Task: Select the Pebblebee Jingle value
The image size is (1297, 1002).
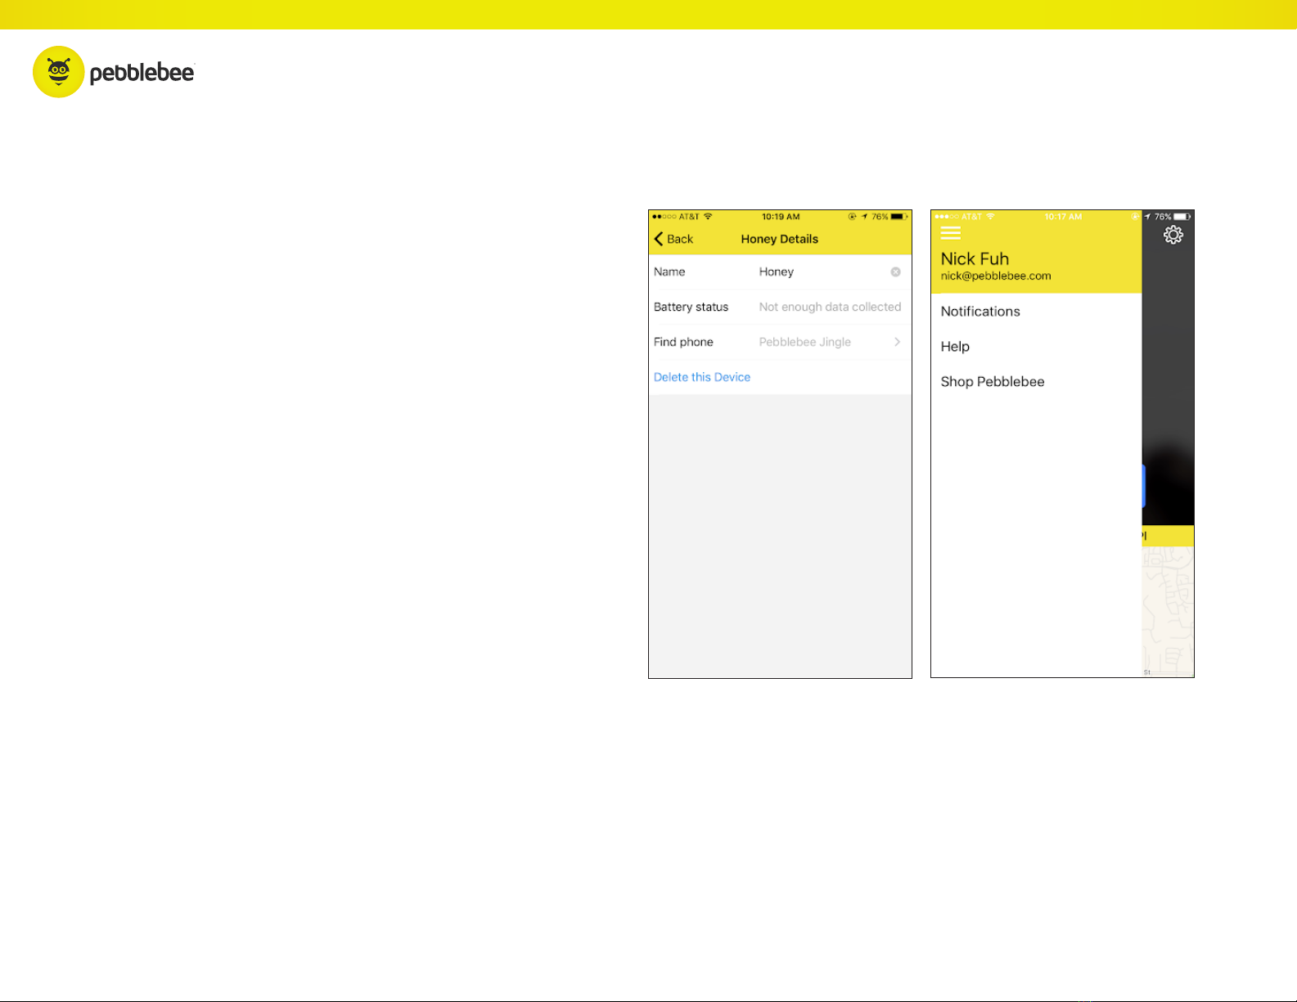Action: (805, 342)
